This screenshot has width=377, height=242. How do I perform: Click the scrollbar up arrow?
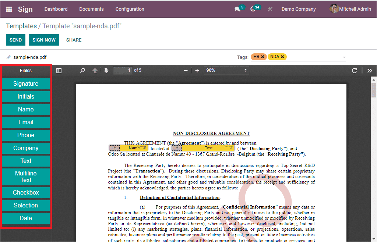click(374, 79)
